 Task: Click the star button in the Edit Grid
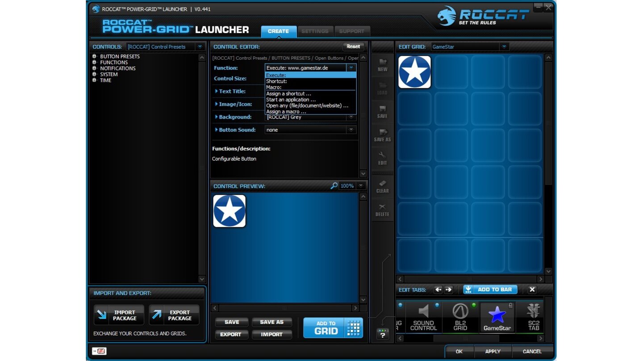point(414,72)
